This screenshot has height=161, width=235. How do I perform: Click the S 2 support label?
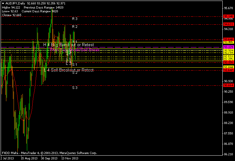tap(75, 73)
